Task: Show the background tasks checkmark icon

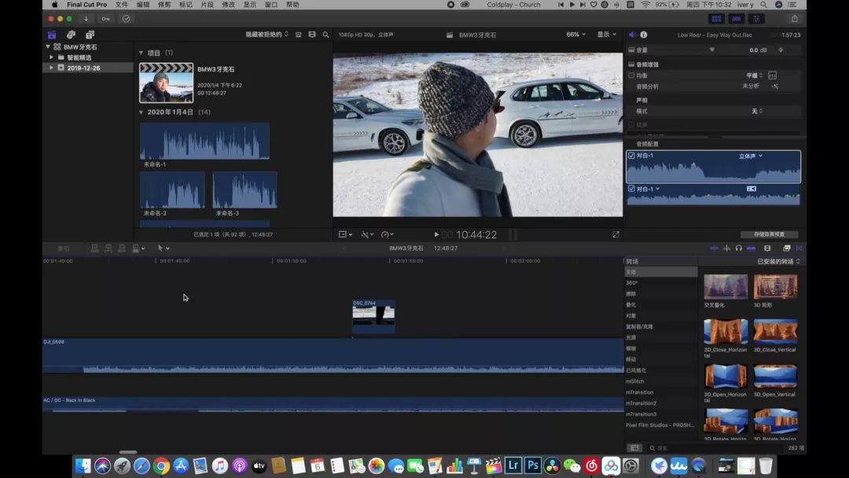Action: pyautogui.click(x=126, y=18)
